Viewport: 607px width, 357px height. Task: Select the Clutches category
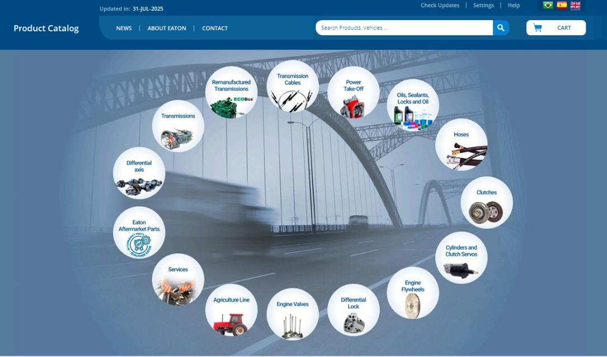click(x=487, y=202)
